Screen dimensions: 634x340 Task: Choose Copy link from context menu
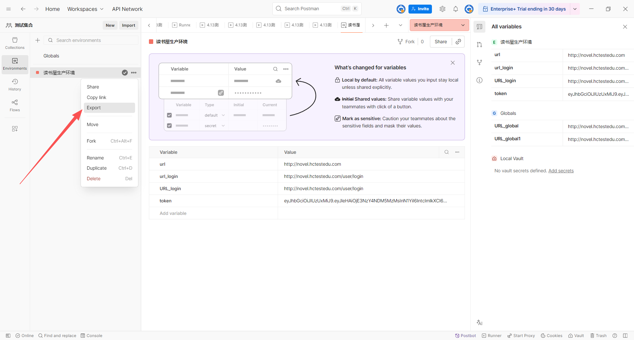pos(109,97)
